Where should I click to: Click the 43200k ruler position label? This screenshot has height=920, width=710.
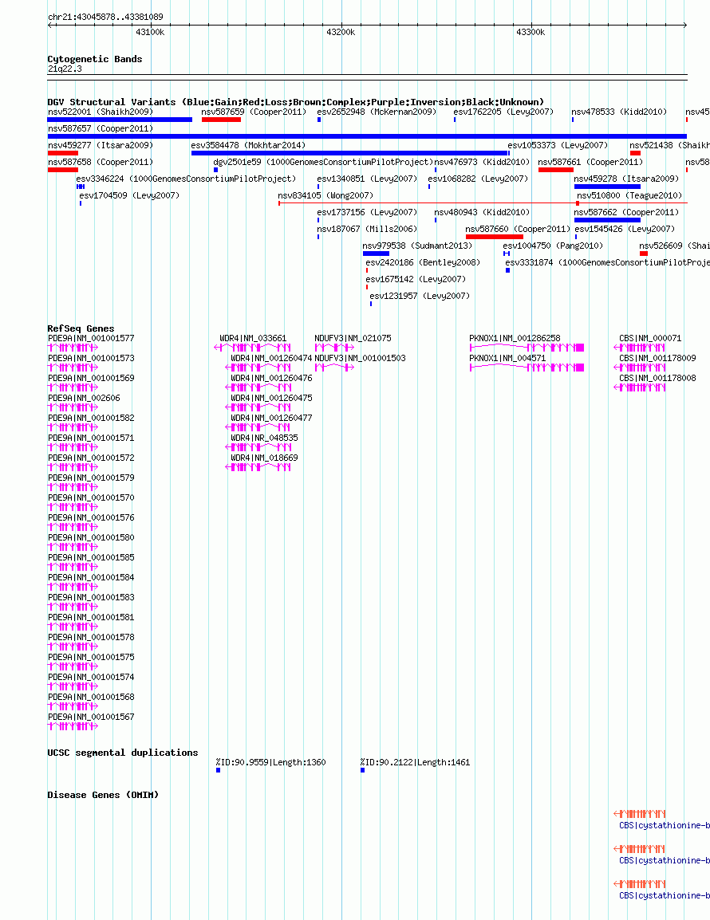click(x=341, y=32)
